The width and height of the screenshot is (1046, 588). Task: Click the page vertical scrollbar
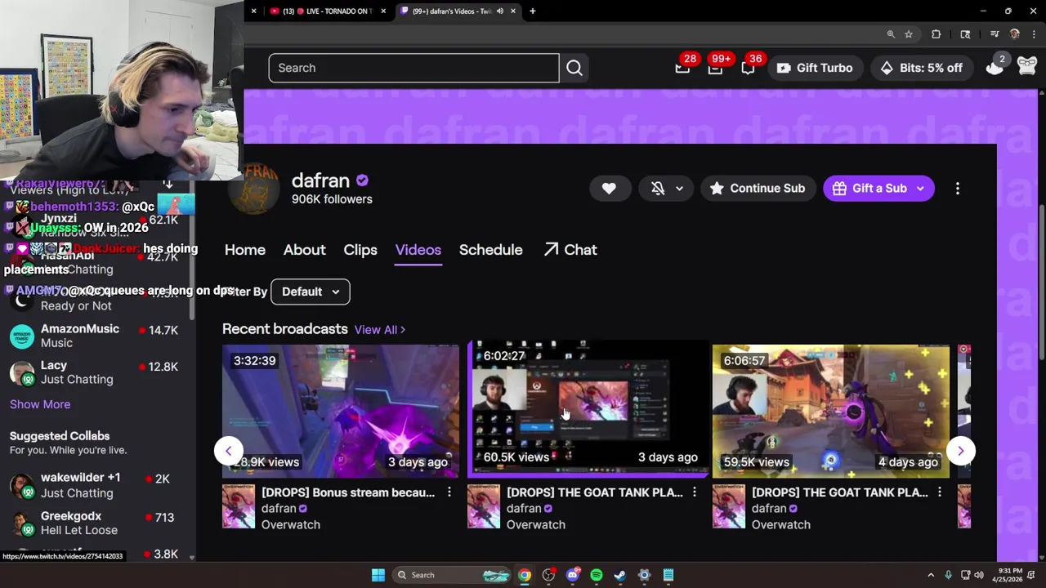point(1041,282)
